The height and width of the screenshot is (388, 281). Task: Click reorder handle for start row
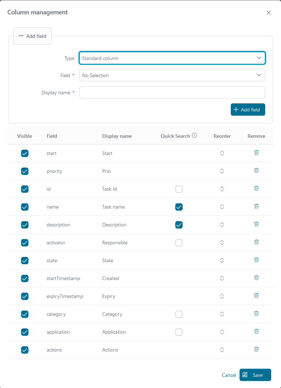point(222,153)
